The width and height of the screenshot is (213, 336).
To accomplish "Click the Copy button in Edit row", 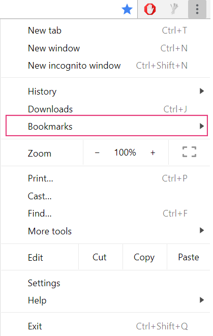I will tap(144, 257).
